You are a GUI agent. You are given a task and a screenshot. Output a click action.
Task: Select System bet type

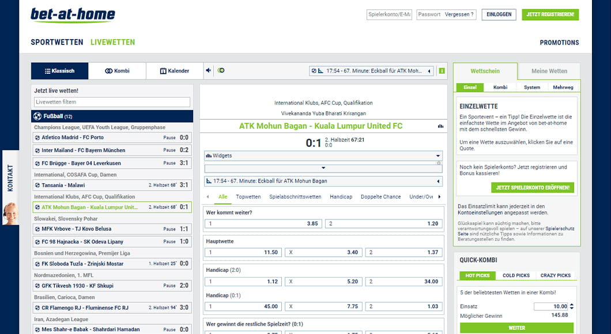532,87
